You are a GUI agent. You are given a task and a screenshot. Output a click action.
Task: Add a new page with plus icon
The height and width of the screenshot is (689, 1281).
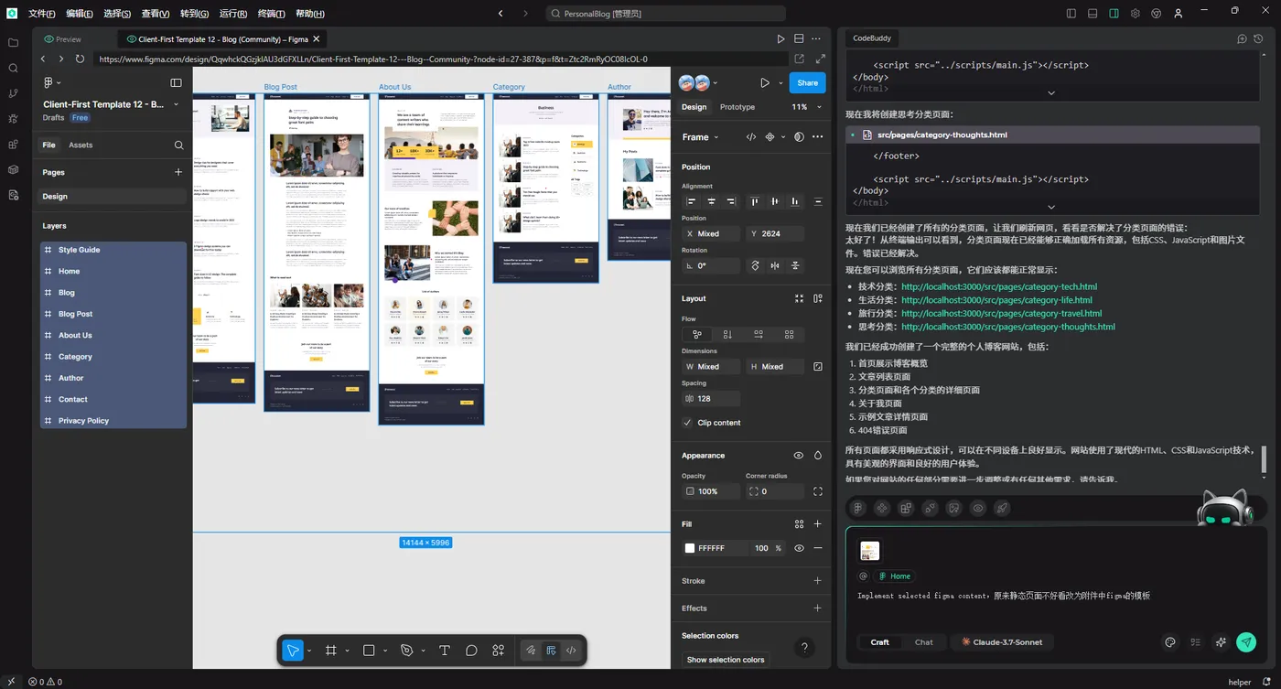click(178, 172)
